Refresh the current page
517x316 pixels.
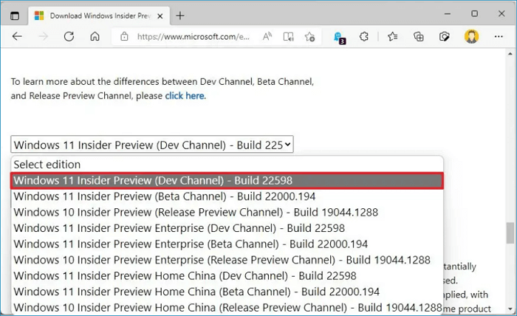coord(69,36)
